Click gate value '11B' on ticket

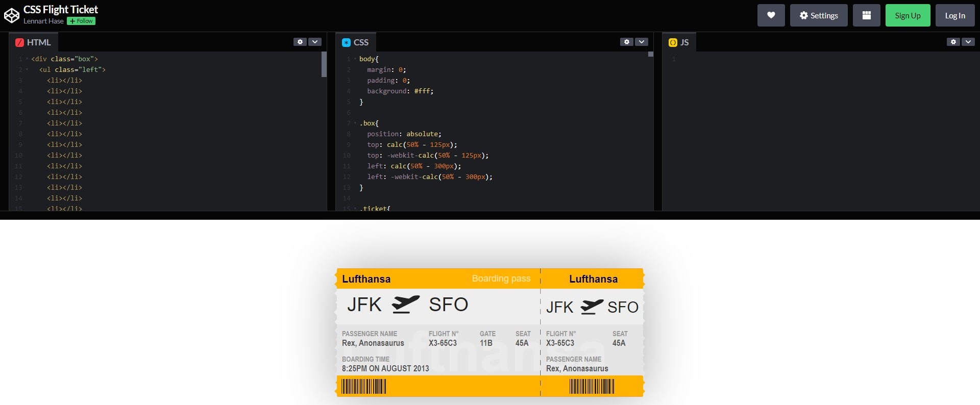486,343
